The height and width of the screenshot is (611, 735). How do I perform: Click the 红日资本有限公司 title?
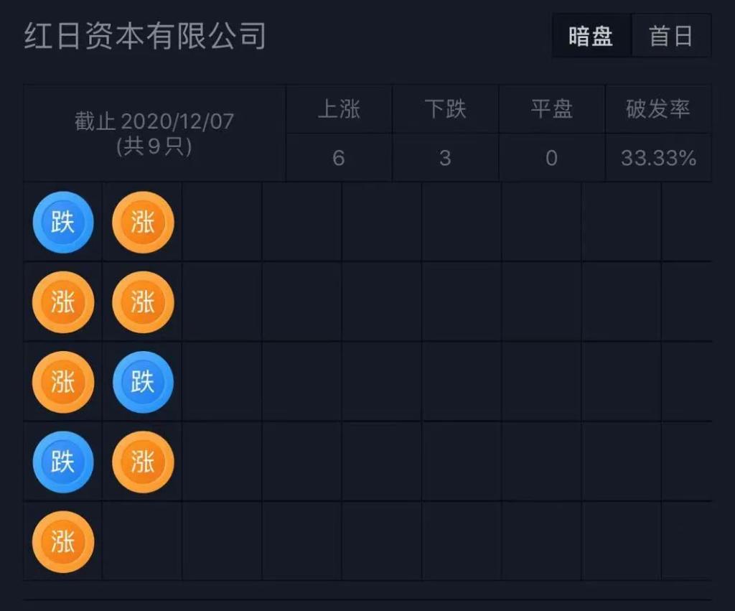point(145,36)
